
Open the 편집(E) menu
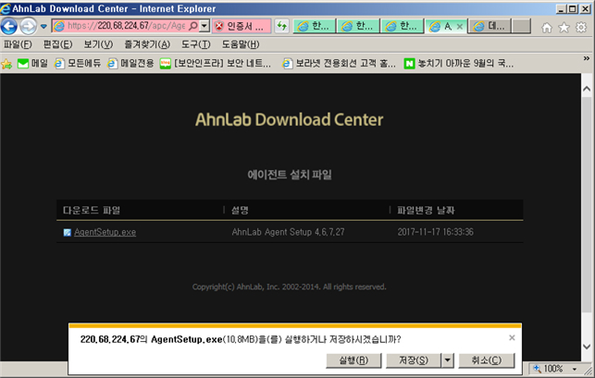57,44
